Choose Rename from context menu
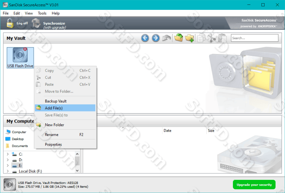The width and height of the screenshot is (285, 193). tap(65, 134)
